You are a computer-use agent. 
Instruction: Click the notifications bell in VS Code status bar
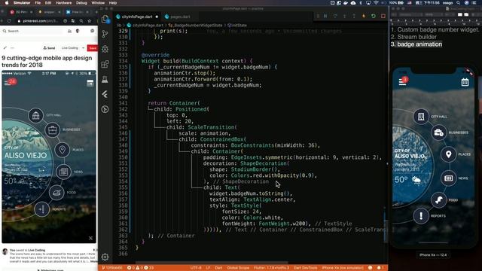pyautogui.click(x=380, y=268)
